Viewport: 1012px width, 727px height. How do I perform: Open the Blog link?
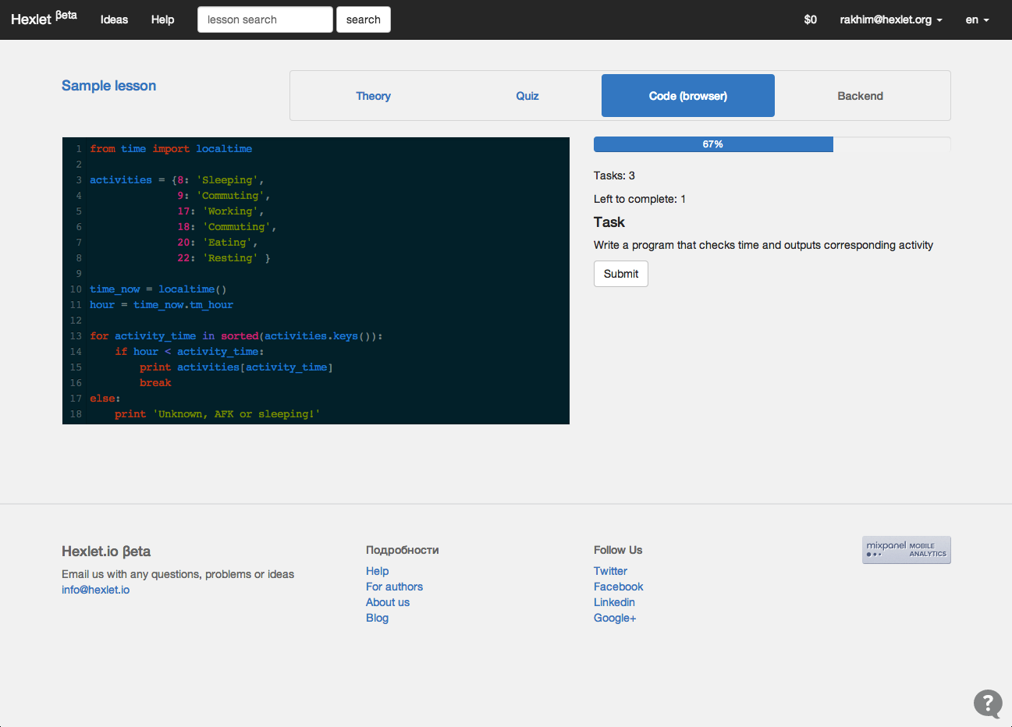click(377, 618)
